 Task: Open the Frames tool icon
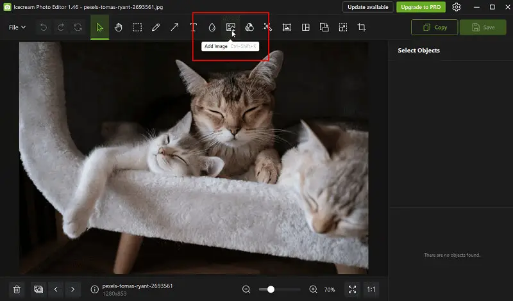point(287,28)
